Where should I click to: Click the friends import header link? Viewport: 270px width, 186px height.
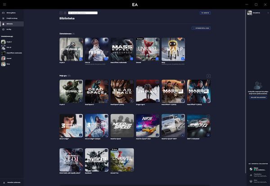click(258, 164)
